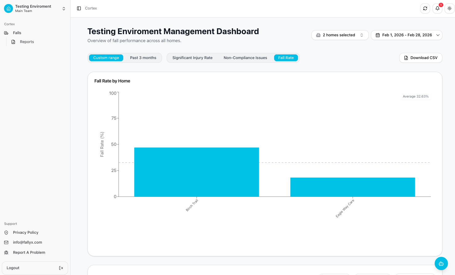Click the Report A Problem bug icon
Viewport: 455px width, 275px height.
point(6,253)
